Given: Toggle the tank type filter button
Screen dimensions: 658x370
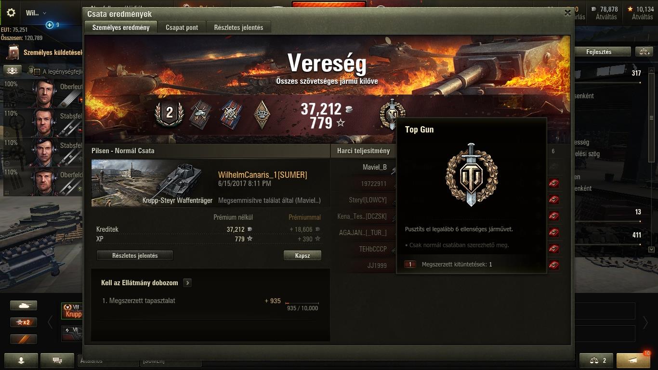Looking at the screenshot, I should [24, 305].
